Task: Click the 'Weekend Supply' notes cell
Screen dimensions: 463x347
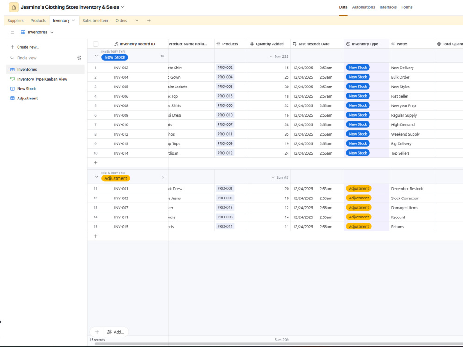Action: pos(412,134)
